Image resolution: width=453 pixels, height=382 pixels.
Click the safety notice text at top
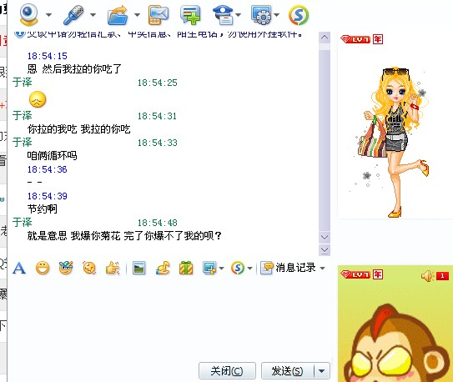(x=164, y=34)
